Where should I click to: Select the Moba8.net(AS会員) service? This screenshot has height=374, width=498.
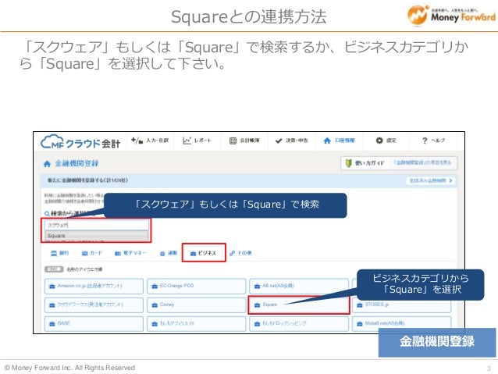[x=401, y=323]
